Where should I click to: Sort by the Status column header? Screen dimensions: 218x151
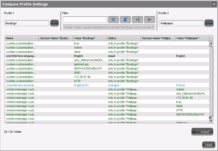point(124,38)
